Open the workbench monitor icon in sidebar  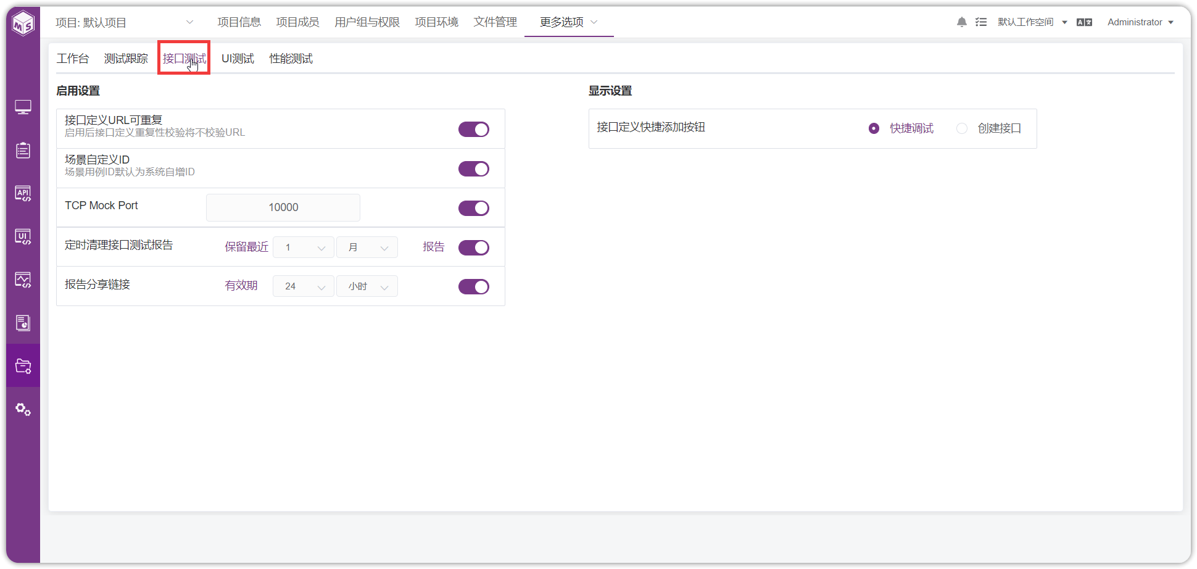(23, 107)
